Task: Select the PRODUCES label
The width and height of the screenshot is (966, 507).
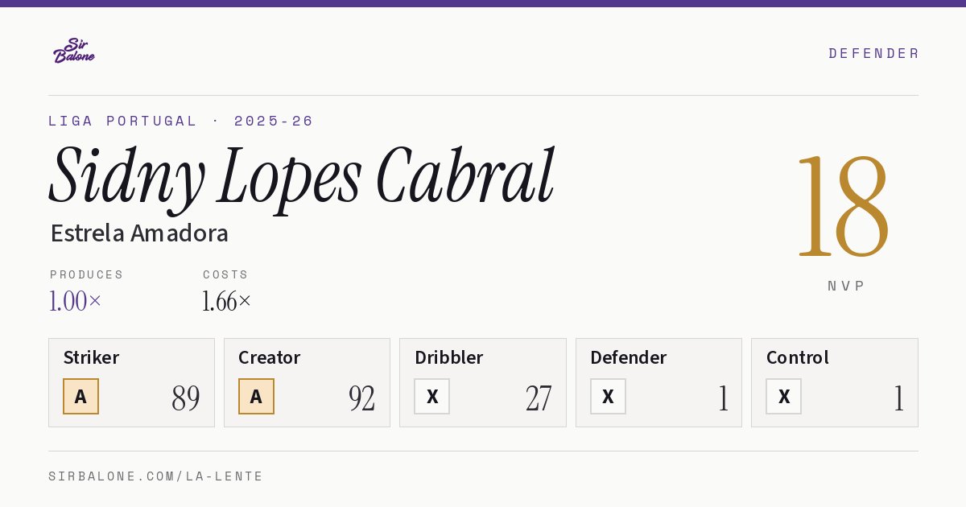Action: click(x=87, y=274)
